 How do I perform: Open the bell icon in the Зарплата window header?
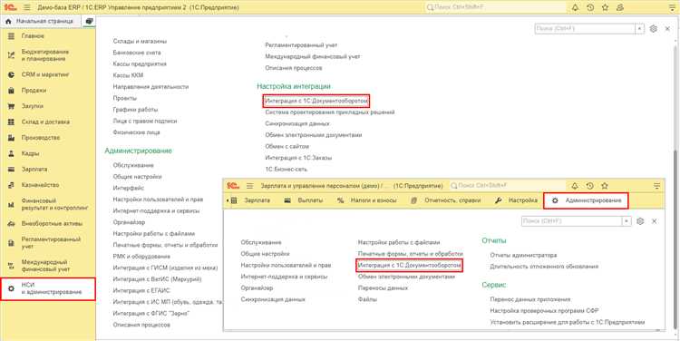point(575,186)
